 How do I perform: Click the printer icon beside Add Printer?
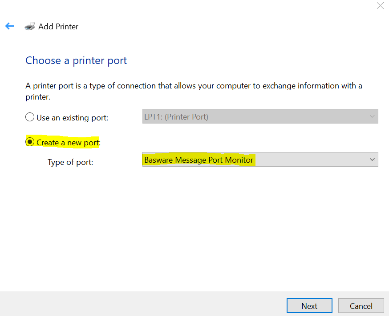click(30, 26)
